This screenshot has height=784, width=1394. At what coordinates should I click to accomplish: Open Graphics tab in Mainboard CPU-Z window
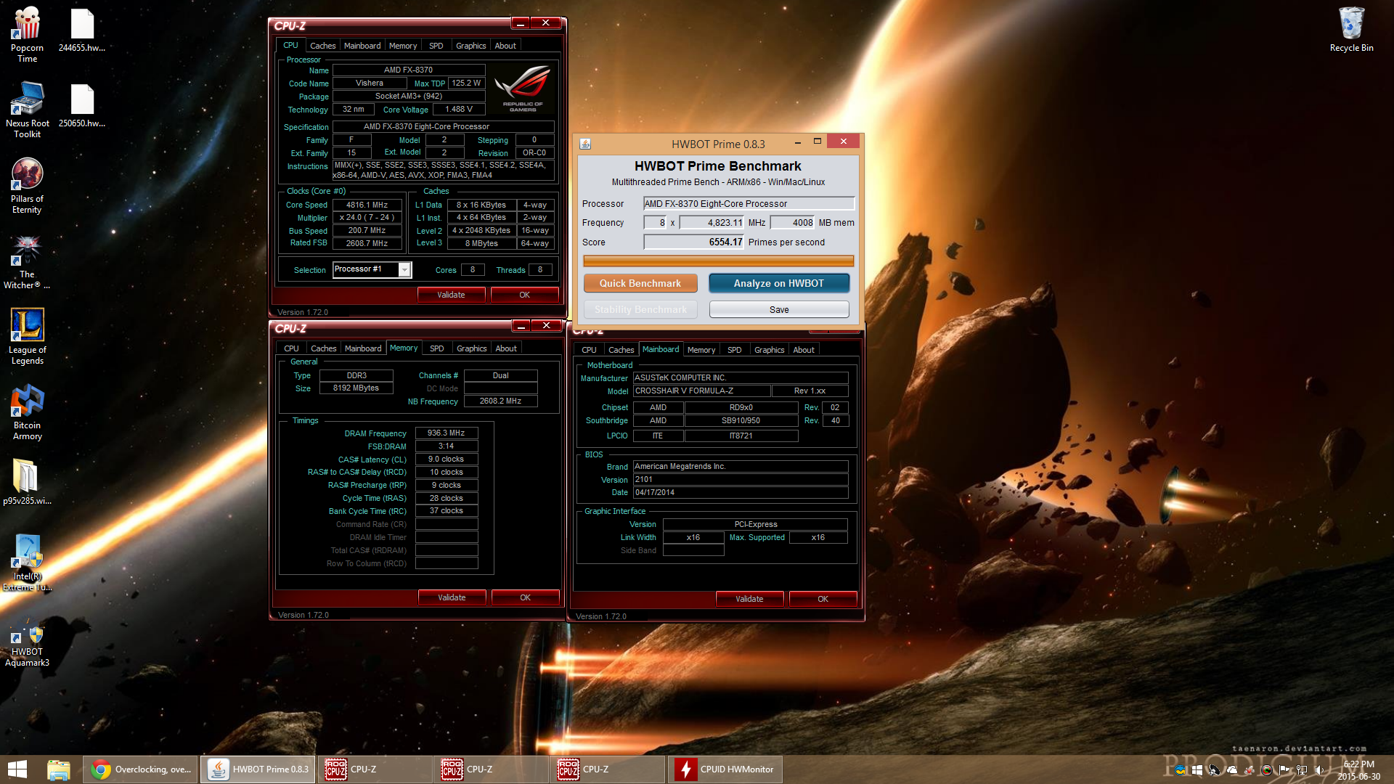pyautogui.click(x=769, y=350)
